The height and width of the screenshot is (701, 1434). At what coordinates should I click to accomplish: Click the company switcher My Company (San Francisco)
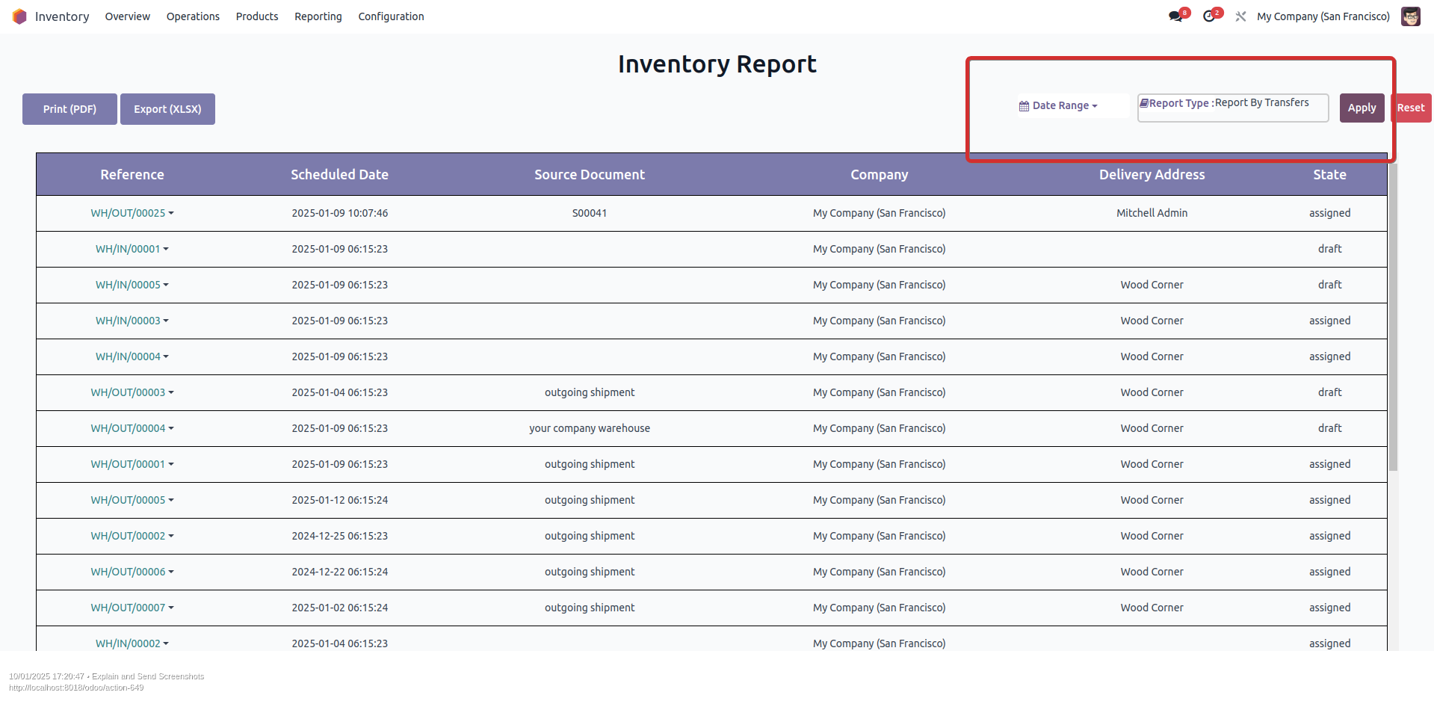click(1323, 16)
